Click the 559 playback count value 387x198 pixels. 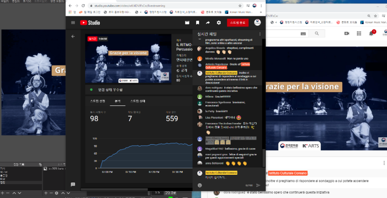click(172, 119)
